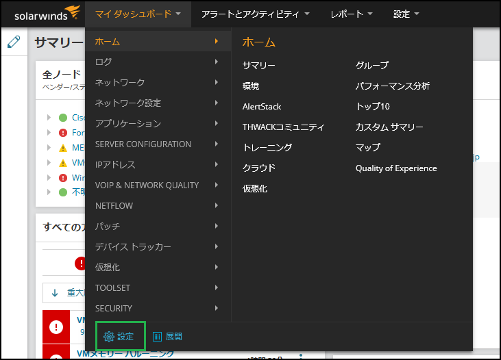
Task: Expand the 不明 node tree row
Action: pos(49,192)
